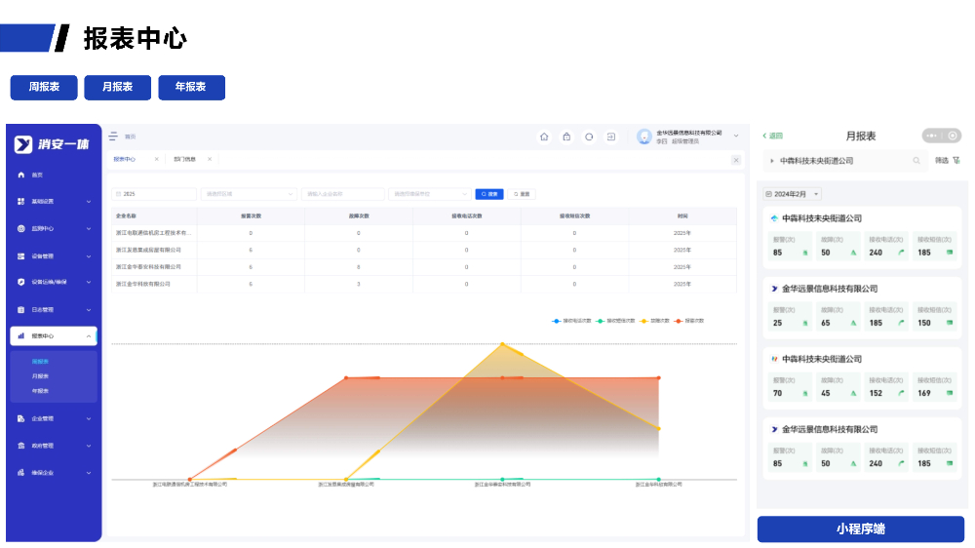The image size is (975, 548).
Task: Close the 部门信息 tab
Action: (x=210, y=159)
